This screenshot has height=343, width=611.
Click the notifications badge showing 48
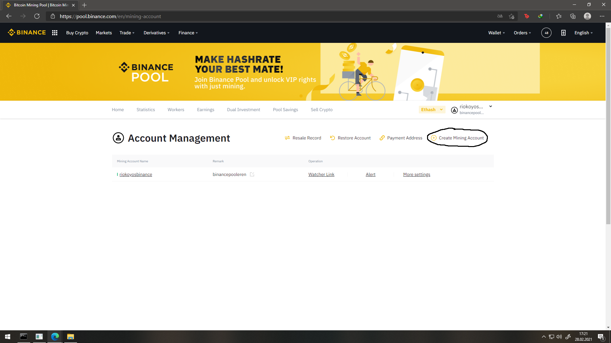[x=546, y=33]
